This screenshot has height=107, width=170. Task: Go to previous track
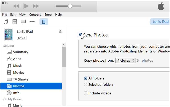16,6
